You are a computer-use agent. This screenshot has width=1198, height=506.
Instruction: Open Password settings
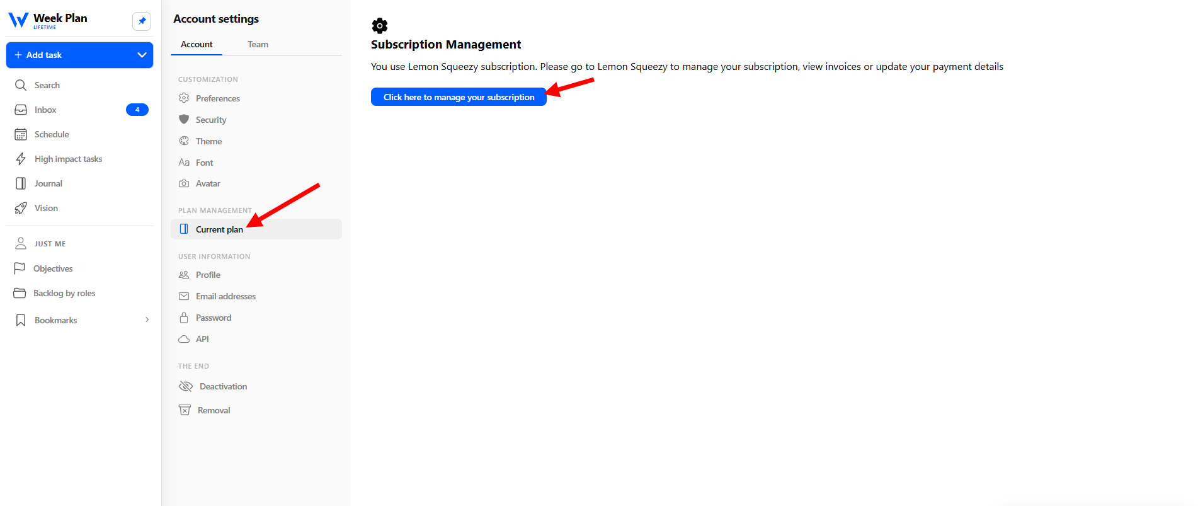point(214,318)
